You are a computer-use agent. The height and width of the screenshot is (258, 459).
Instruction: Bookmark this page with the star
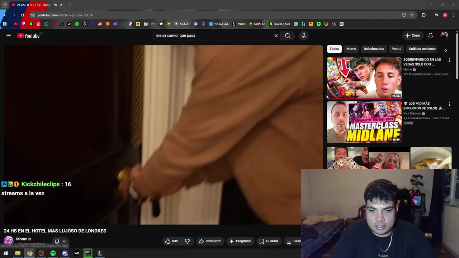pyautogui.click(x=412, y=15)
